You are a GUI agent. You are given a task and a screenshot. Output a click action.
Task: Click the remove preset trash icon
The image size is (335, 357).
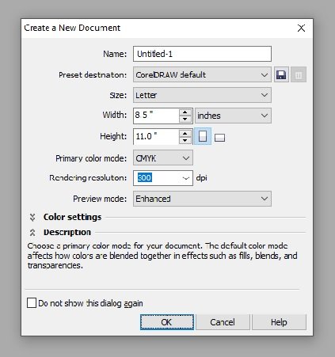coord(299,75)
